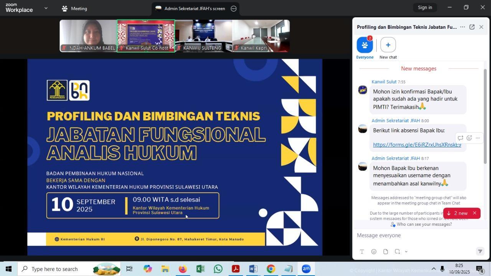Add reaction to the absensi link message
Viewport: 491px width, 276px height.
coord(469,138)
